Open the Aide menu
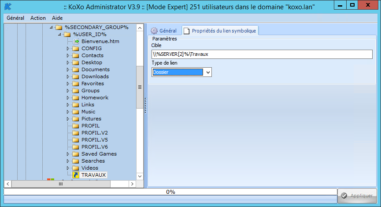The image size is (381, 207). point(57,18)
